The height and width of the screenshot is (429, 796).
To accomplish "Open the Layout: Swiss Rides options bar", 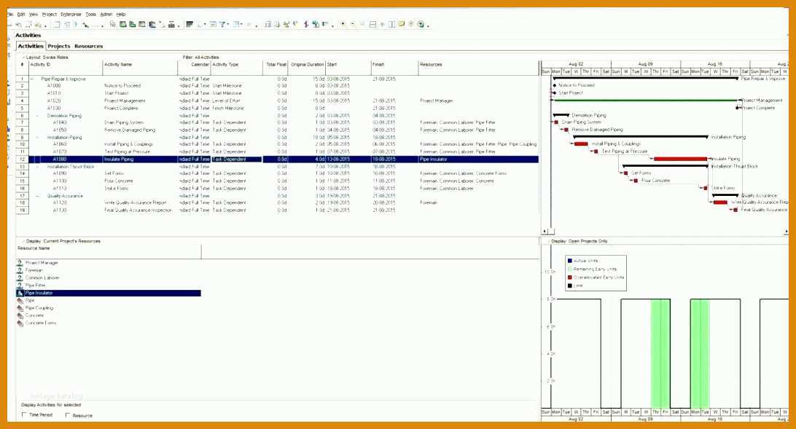I will 47,58.
